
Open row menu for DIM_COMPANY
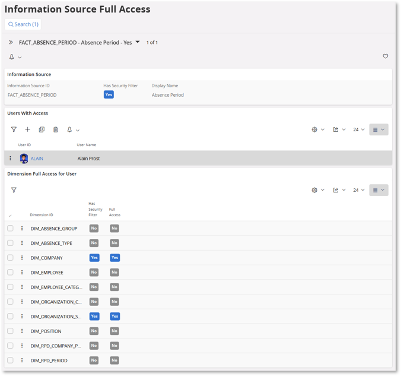pos(22,257)
